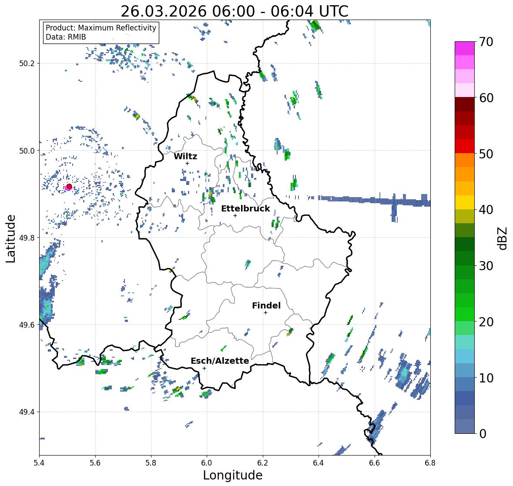The height and width of the screenshot is (486, 513).
Task: Click longitude tick label 5.8
Action: 151,463
